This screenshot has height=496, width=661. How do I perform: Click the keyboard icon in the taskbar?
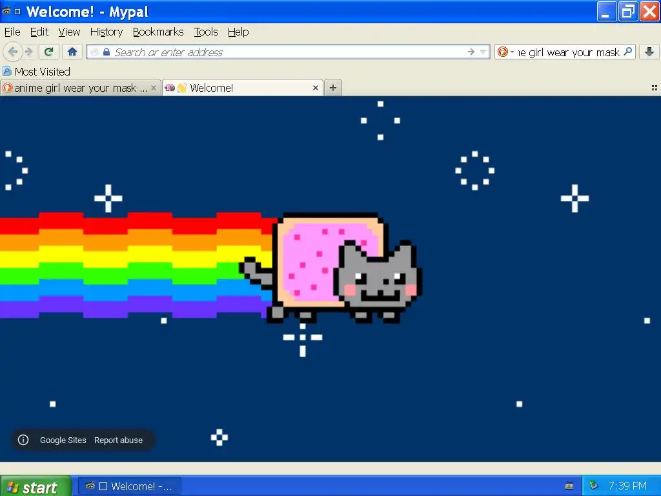click(x=569, y=486)
